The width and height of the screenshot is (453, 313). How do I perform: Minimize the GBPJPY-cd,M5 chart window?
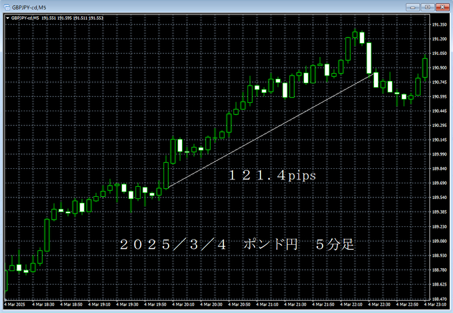[413, 7]
